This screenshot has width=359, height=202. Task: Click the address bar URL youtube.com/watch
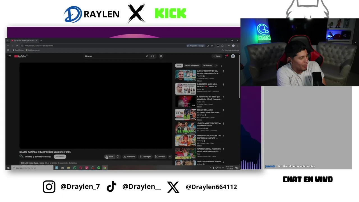38,46
